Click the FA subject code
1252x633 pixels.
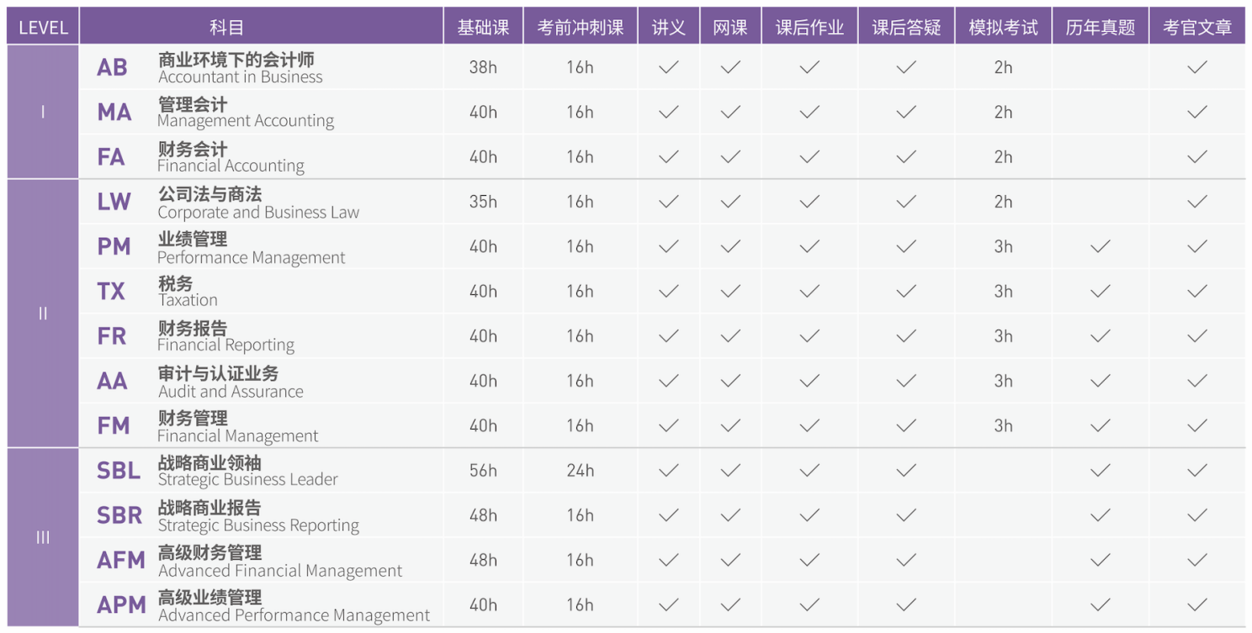(x=111, y=157)
